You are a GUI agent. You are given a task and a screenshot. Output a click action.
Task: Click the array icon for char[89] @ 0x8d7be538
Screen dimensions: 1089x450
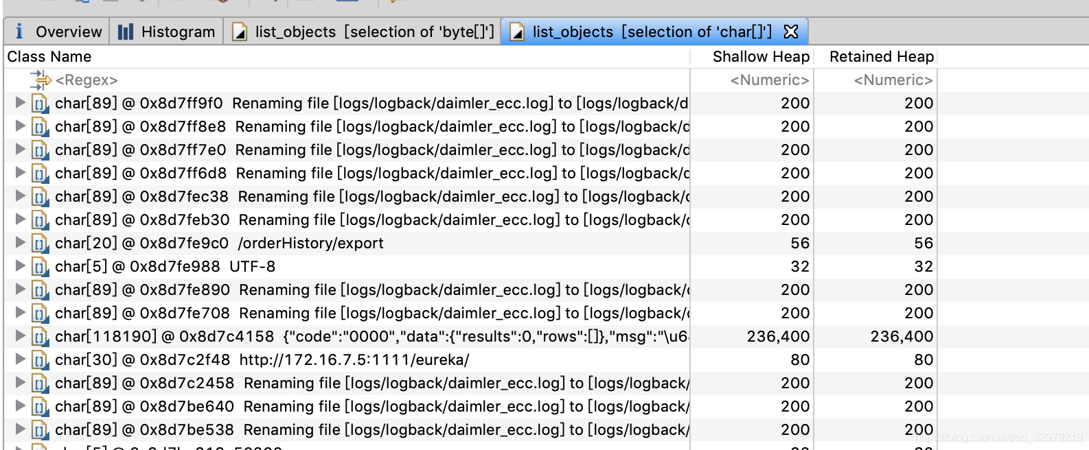point(41,430)
